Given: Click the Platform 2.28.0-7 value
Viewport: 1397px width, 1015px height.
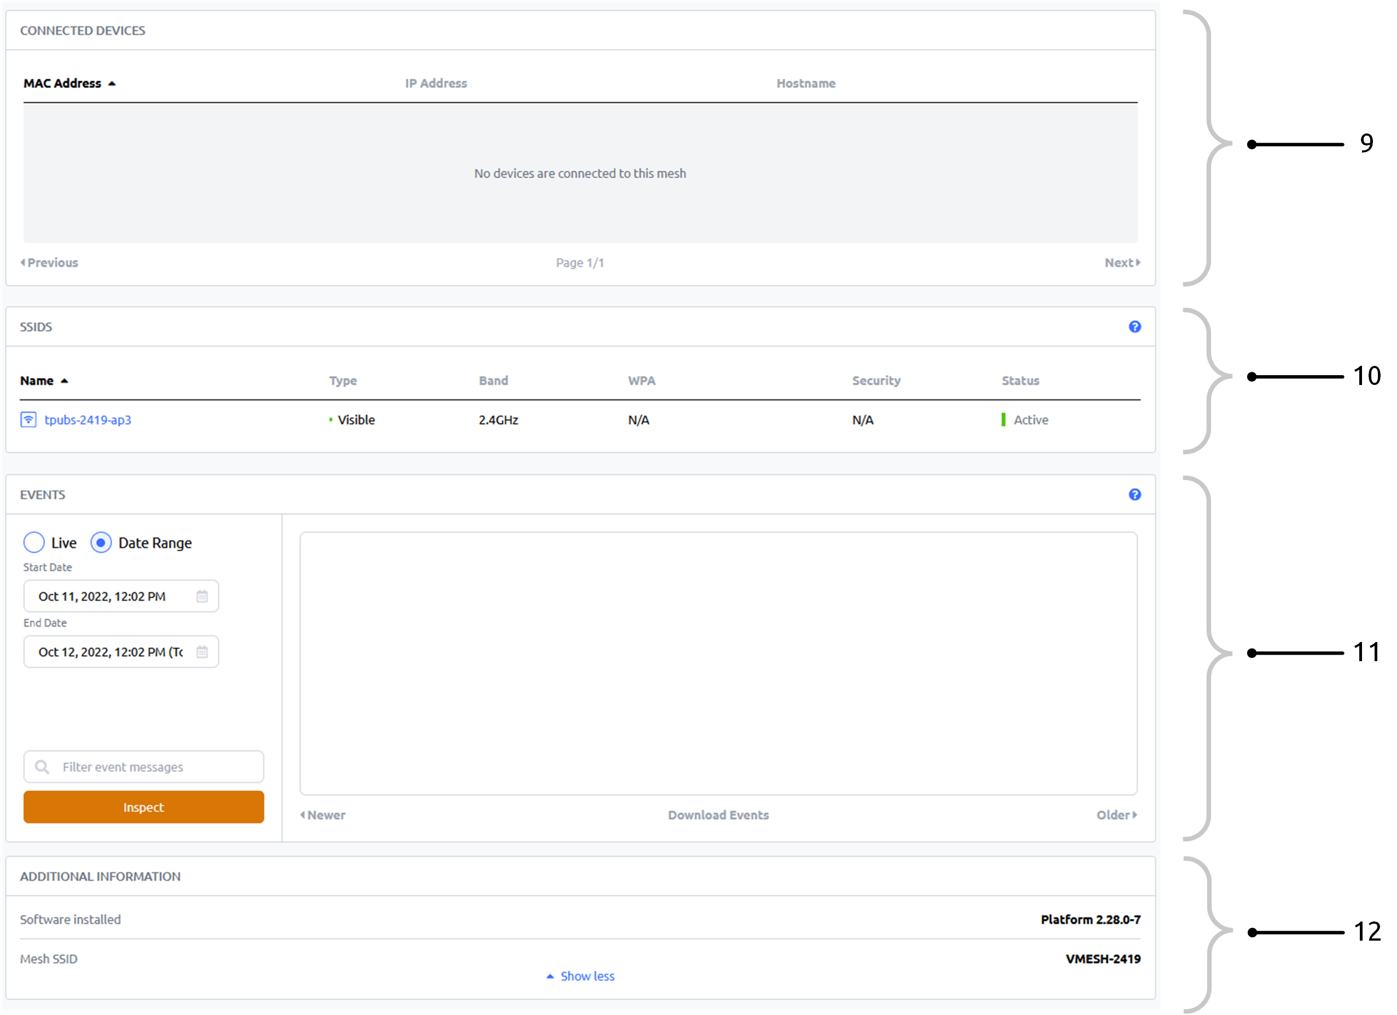Looking at the screenshot, I should tap(1090, 919).
